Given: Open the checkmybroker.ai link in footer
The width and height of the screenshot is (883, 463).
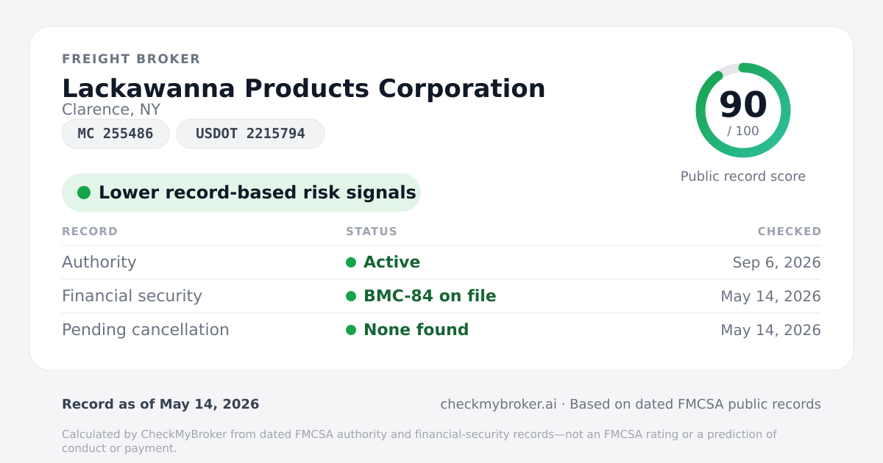Looking at the screenshot, I should [498, 404].
